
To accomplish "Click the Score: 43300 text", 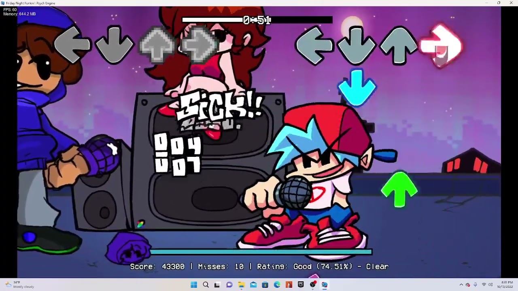I will pyautogui.click(x=157, y=266).
